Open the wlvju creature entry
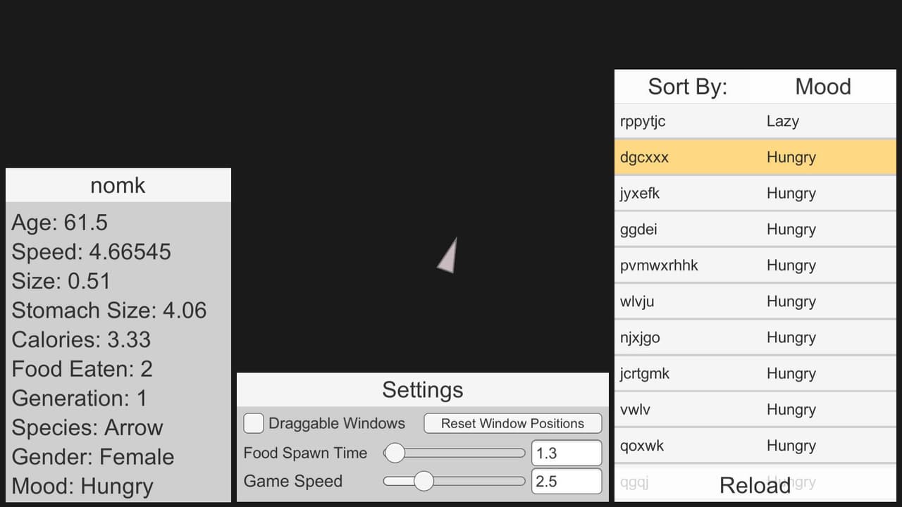902x507 pixels. pos(755,301)
